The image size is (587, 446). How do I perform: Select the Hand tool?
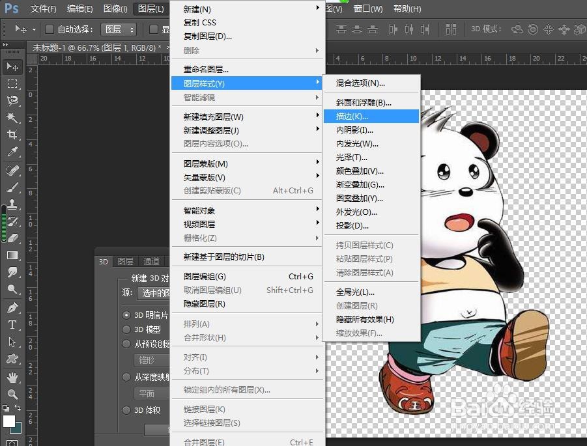click(x=12, y=377)
